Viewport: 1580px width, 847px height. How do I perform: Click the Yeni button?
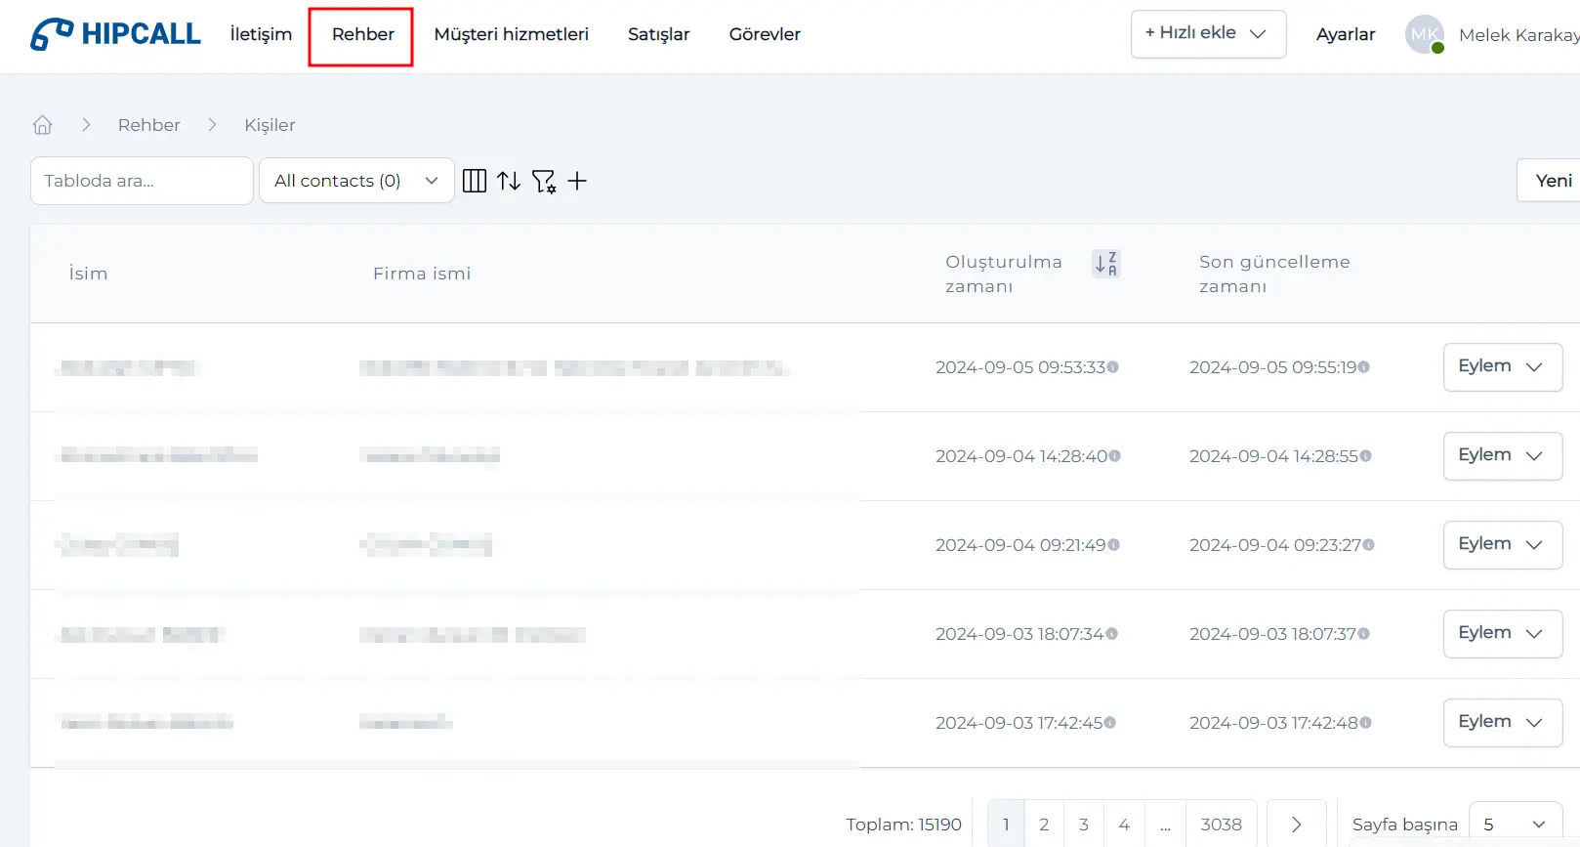1552,181
